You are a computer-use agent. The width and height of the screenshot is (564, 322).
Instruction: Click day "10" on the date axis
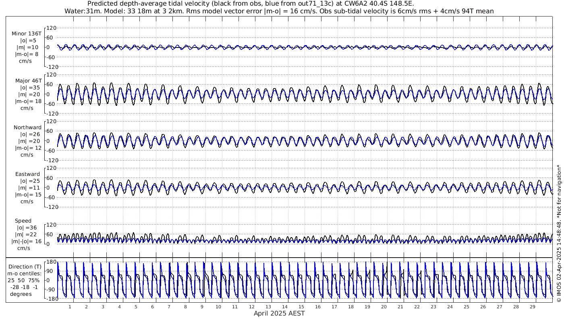point(218,307)
